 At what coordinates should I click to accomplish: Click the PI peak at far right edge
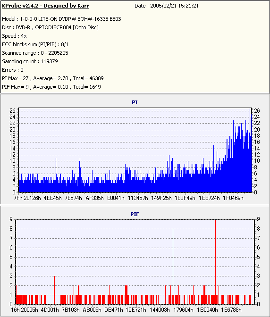(x=250, y=150)
